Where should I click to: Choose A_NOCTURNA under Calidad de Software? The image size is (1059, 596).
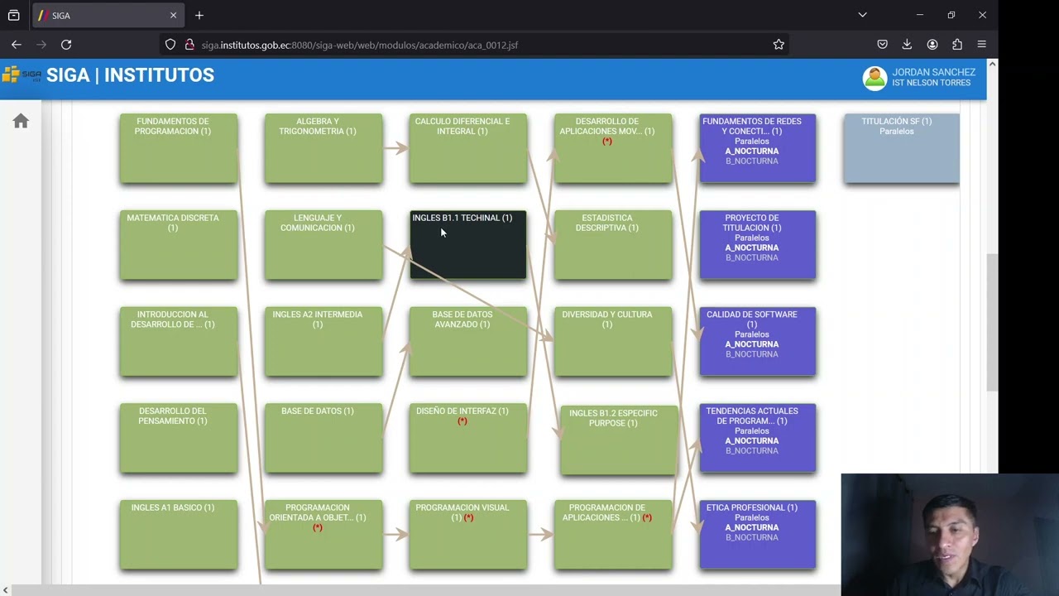[x=752, y=344]
